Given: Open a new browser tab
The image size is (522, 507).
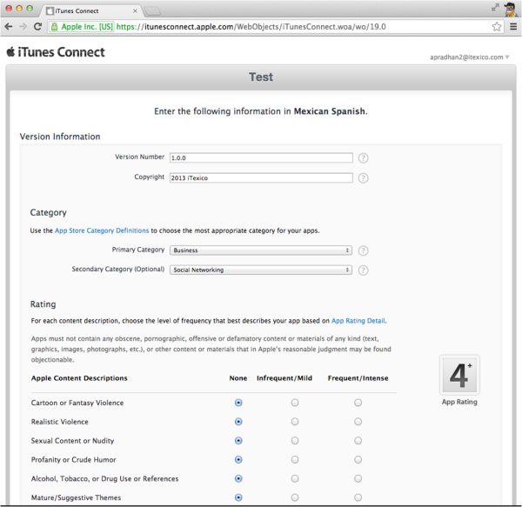Looking at the screenshot, I should (153, 11).
